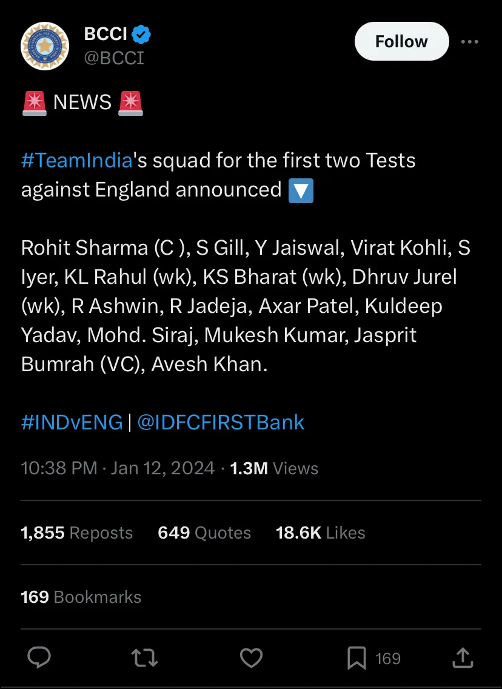502x689 pixels.
Task: Toggle the bookmark icon
Action: tap(356, 658)
